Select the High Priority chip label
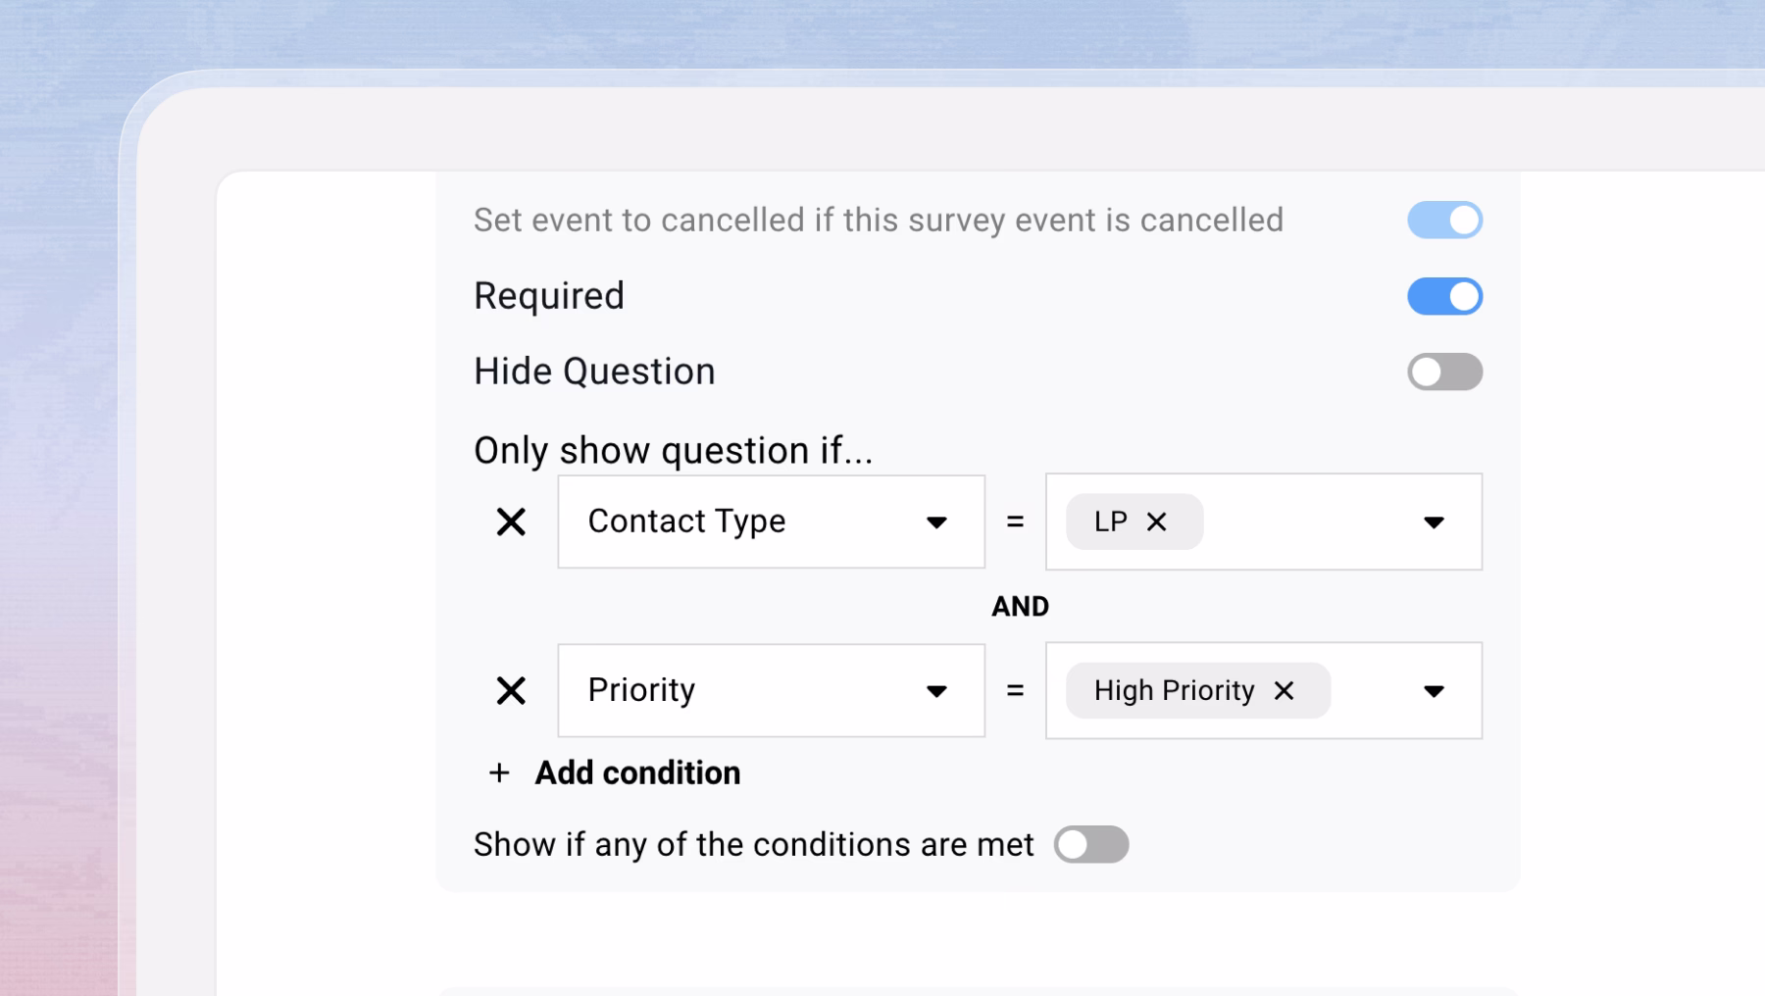Screen dimensions: 1765x996 pos(1174,691)
